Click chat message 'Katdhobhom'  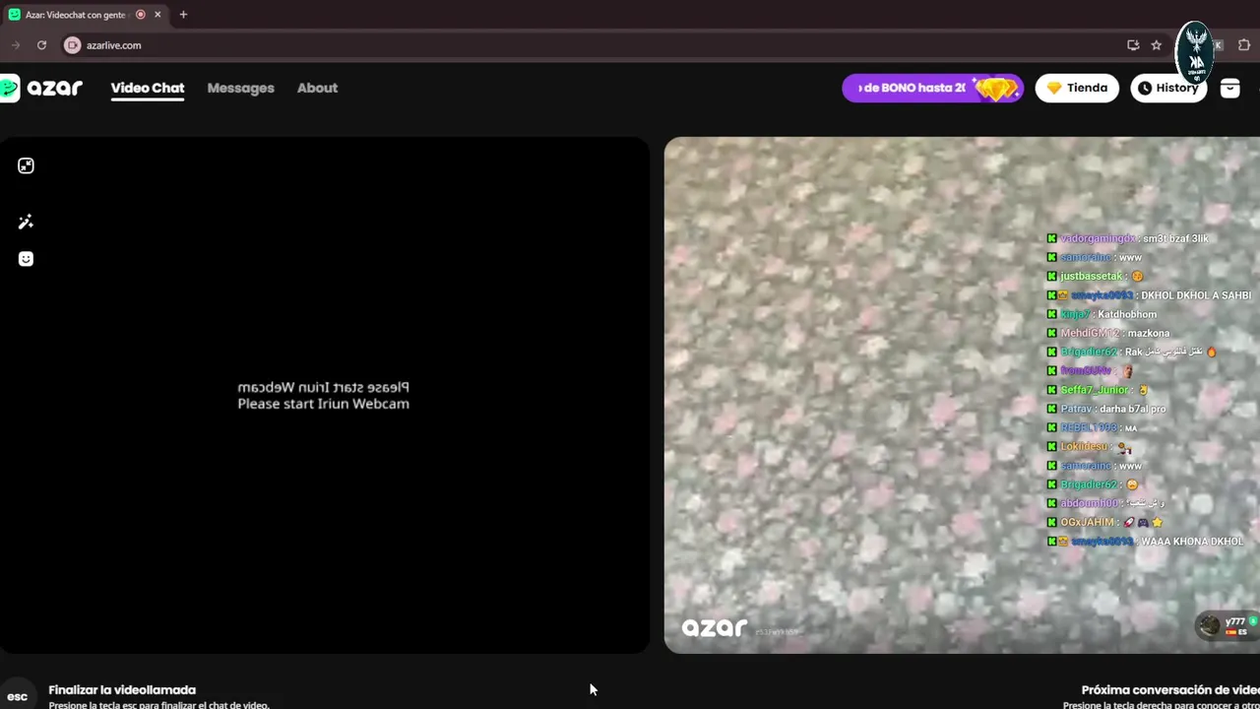[x=1127, y=314]
